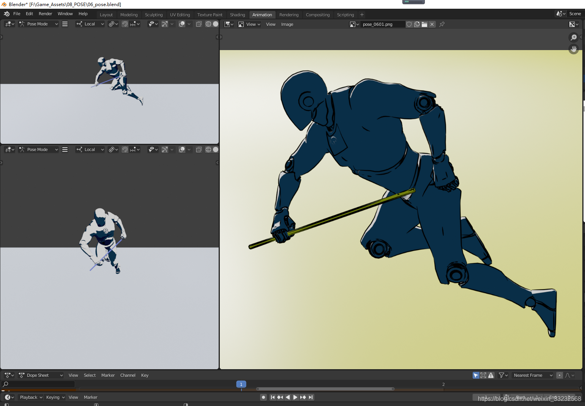Click the zoom magnifier gizmo in image editor
Image resolution: width=585 pixels, height=406 pixels.
click(574, 37)
